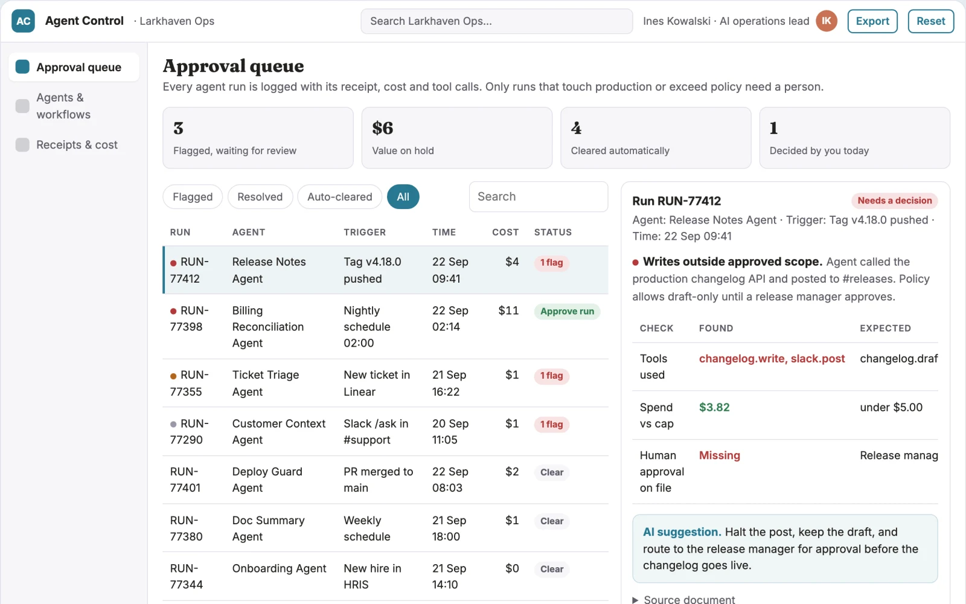Filter runs by Auto-cleared

coord(339,197)
